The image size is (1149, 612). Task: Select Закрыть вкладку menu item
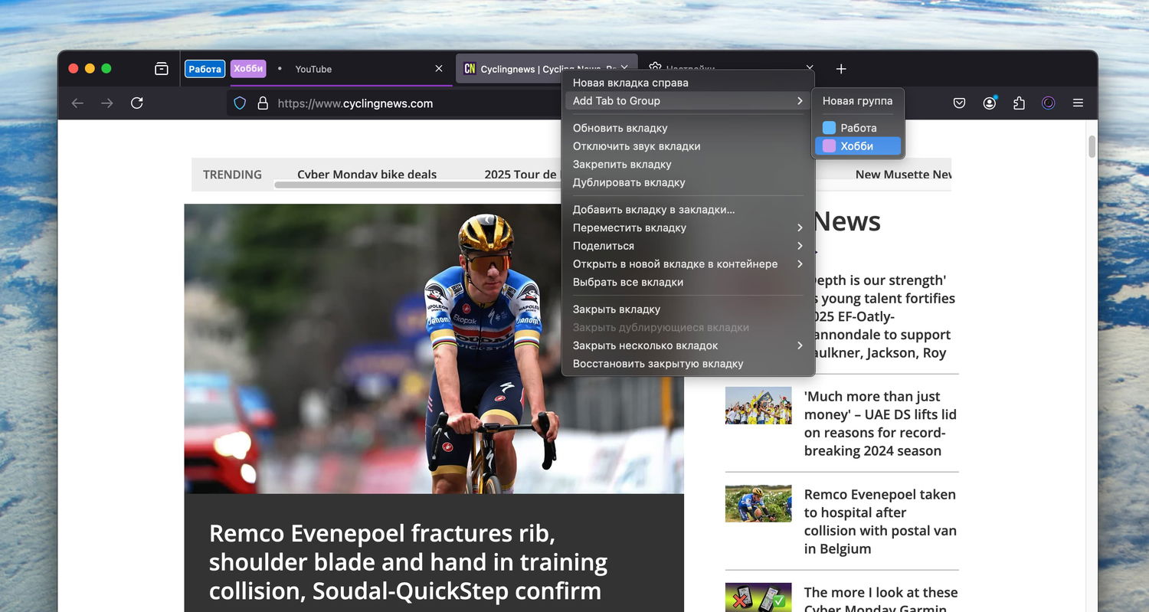(688, 309)
